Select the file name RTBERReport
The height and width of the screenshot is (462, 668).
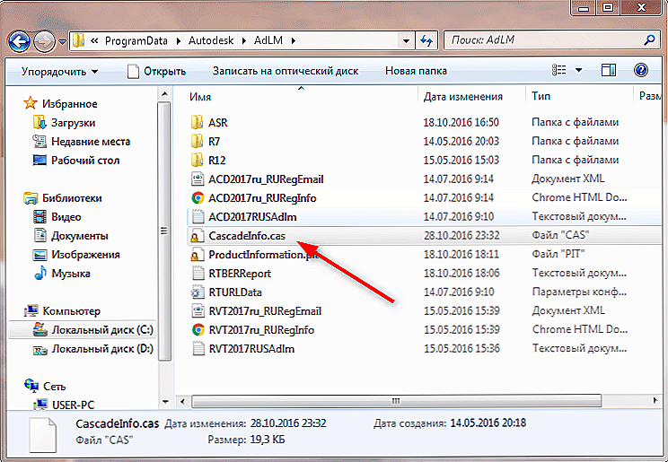click(240, 274)
